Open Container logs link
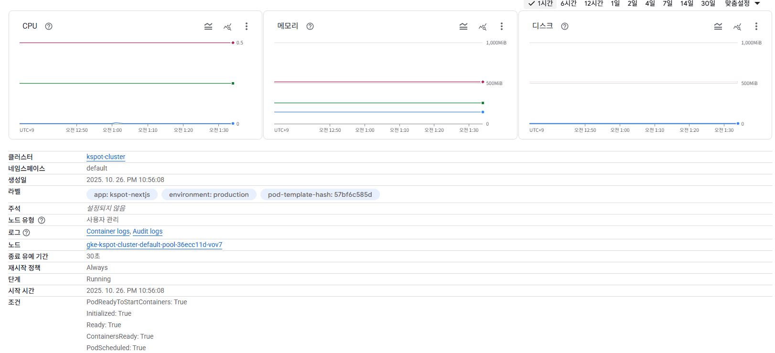The width and height of the screenshot is (775, 353). pos(108,231)
